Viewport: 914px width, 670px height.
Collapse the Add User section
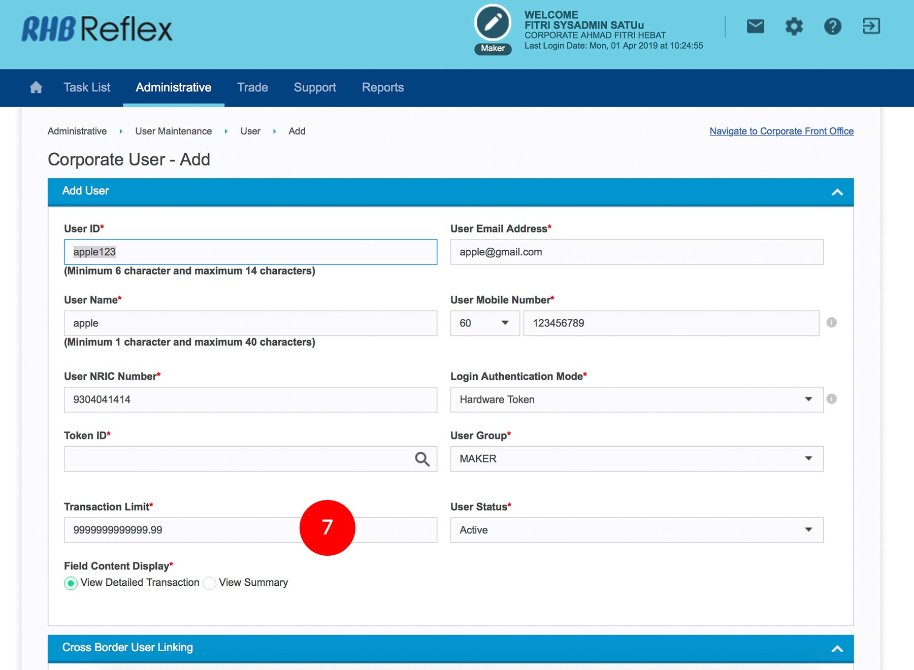[x=837, y=192]
